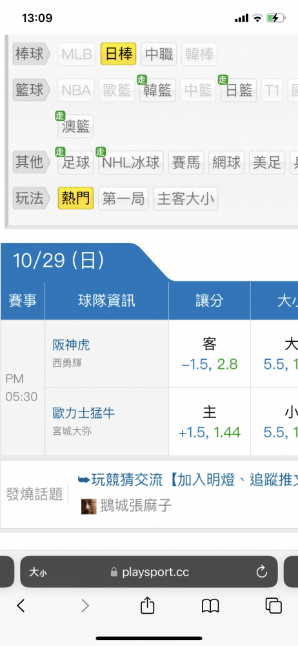Screen dimensions: 298x646
Task: Open Safari bookmarks book icon
Action: [210, 606]
